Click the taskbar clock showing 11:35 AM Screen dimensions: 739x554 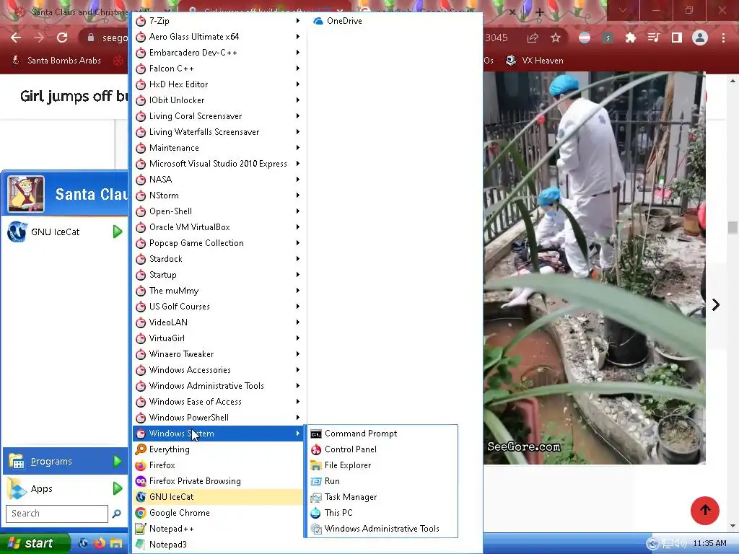[710, 544]
